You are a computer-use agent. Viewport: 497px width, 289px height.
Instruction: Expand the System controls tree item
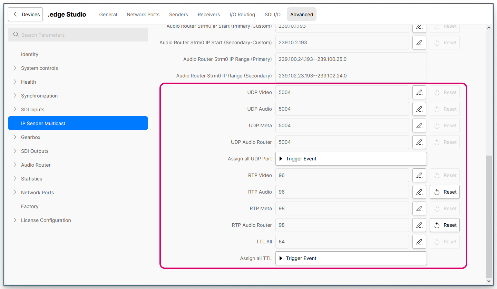[x=15, y=68]
